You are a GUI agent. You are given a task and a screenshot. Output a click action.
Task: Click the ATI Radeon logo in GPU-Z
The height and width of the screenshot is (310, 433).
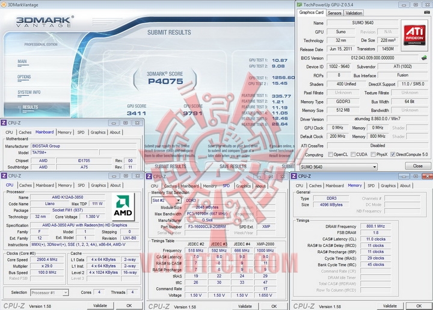coord(414,35)
